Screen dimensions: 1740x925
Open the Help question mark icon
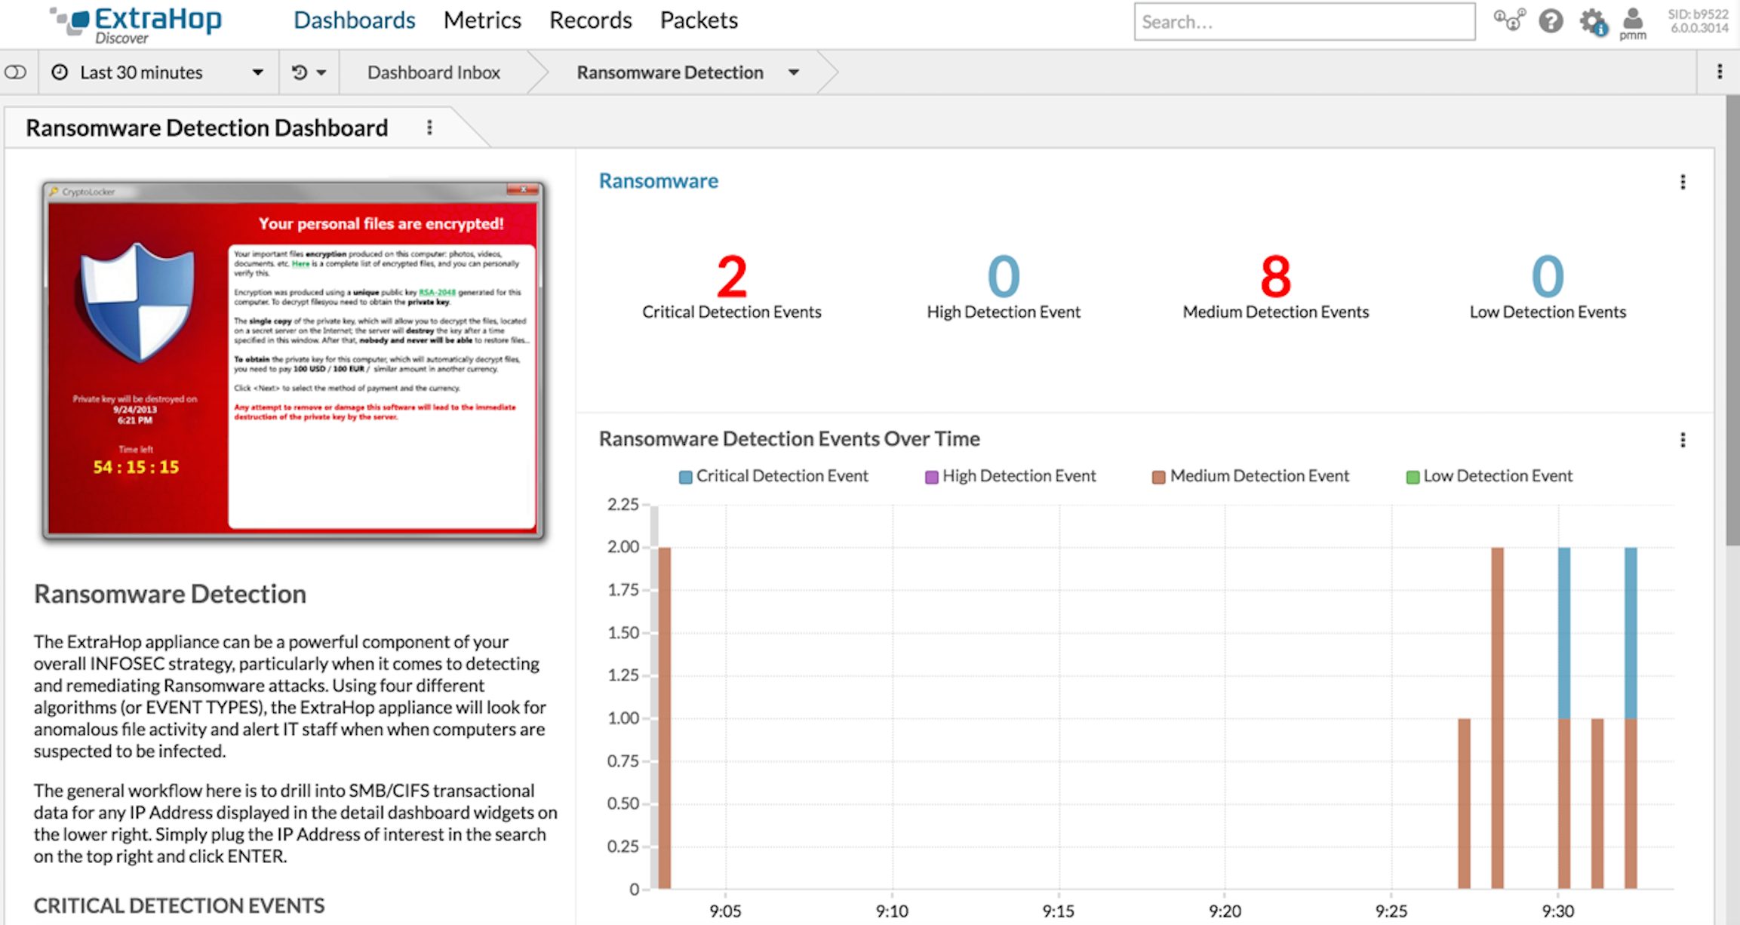pos(1551,20)
